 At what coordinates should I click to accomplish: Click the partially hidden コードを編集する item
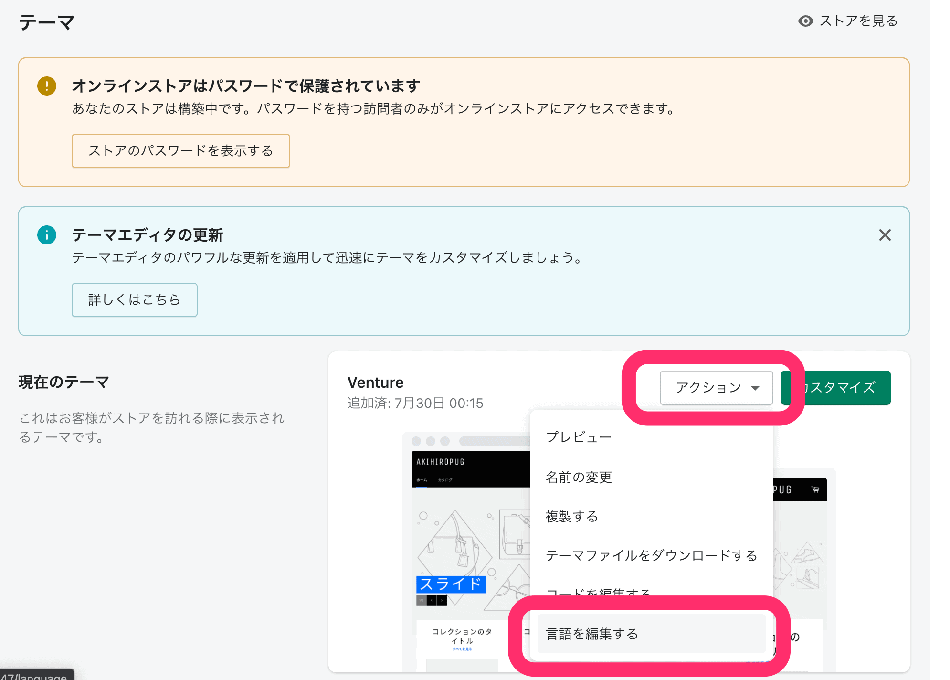(598, 591)
